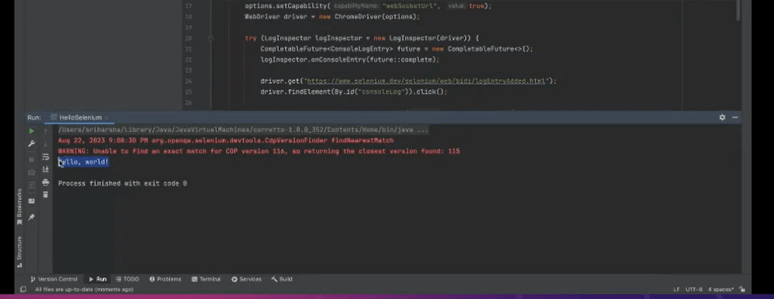The height and width of the screenshot is (299, 774).
Task: Open the TODO tool window
Action: coord(127,279)
